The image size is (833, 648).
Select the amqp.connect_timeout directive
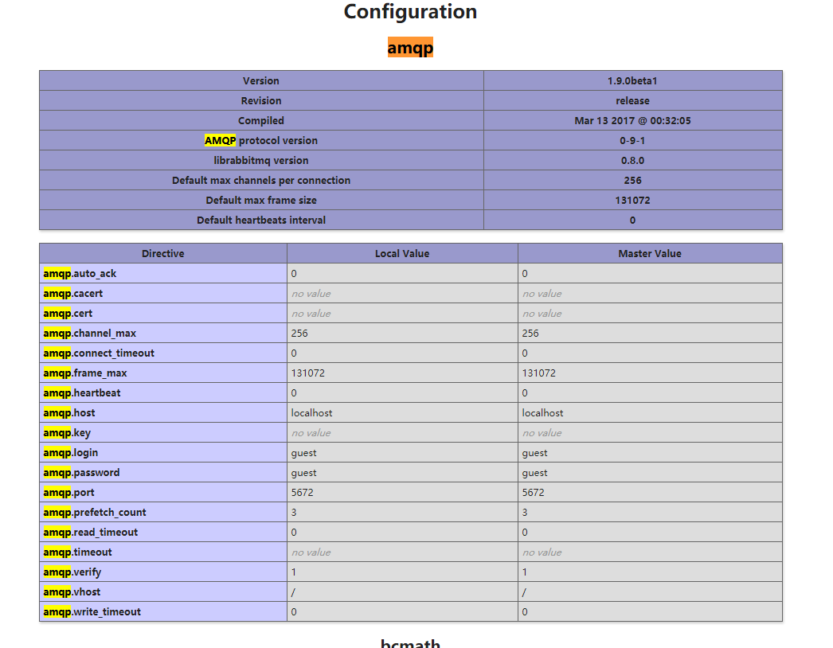(x=99, y=353)
